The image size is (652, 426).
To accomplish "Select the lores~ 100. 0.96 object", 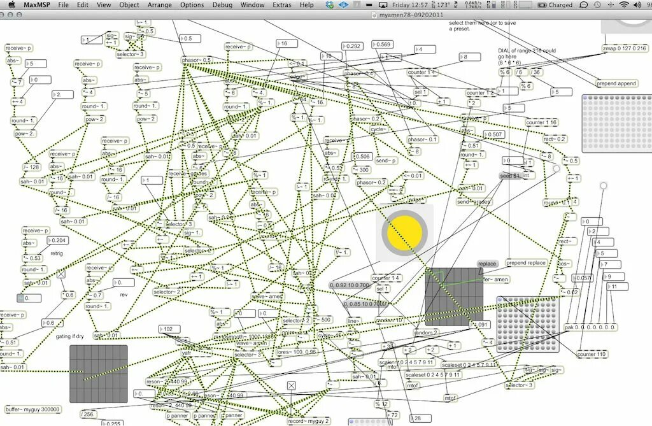I will pos(297,352).
